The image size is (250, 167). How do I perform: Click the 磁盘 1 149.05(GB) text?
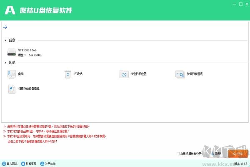[30, 55]
